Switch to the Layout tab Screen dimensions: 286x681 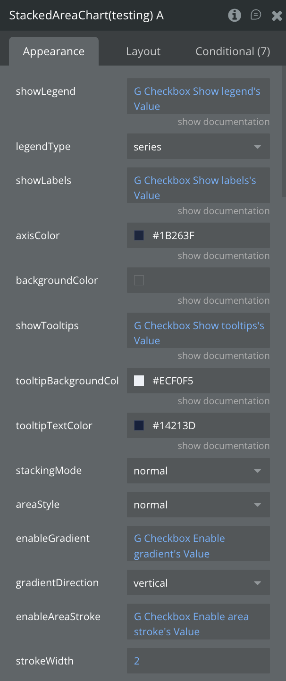pyautogui.click(x=143, y=51)
